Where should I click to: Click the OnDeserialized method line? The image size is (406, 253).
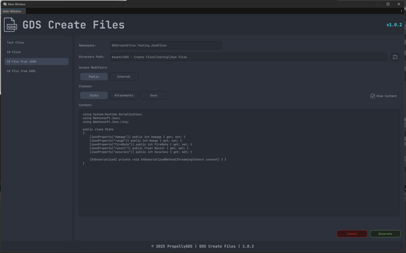click(x=158, y=160)
